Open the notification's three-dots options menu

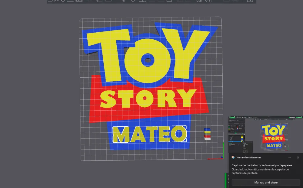tap(290, 157)
